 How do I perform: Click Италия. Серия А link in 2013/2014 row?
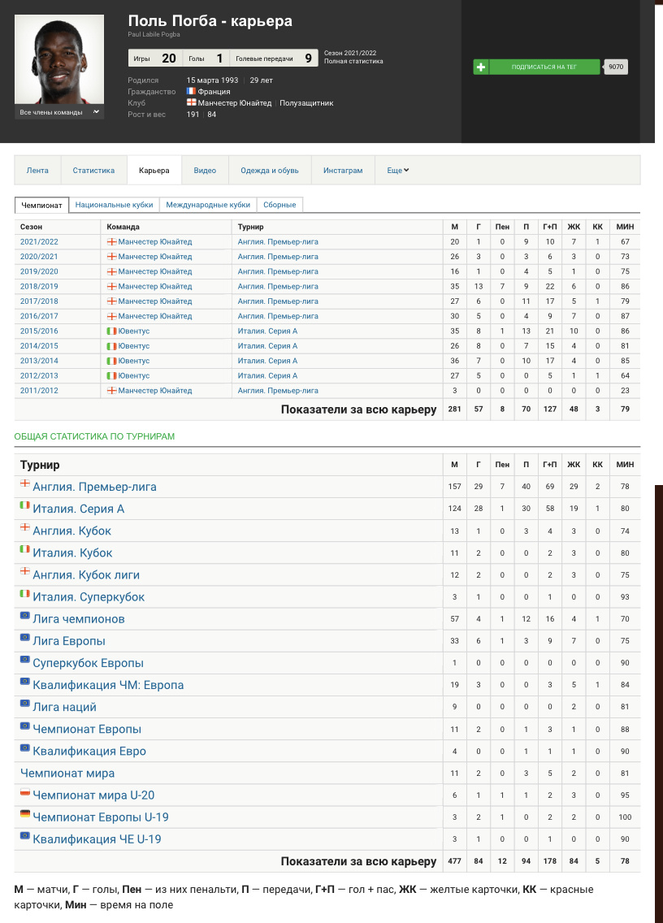[267, 361]
